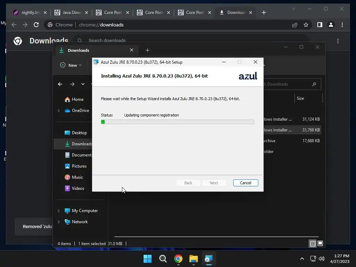
Task: Open the New dropdown in File Explorer
Action: (x=71, y=65)
